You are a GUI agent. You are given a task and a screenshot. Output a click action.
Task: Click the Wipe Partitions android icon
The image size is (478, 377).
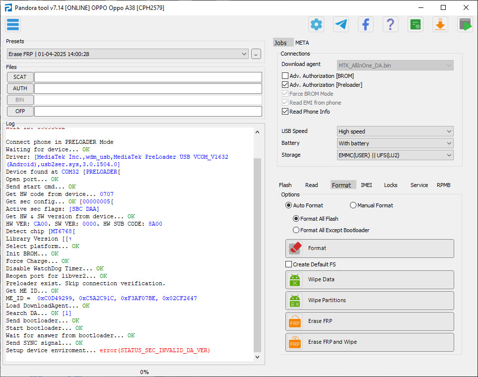pyautogui.click(x=295, y=301)
